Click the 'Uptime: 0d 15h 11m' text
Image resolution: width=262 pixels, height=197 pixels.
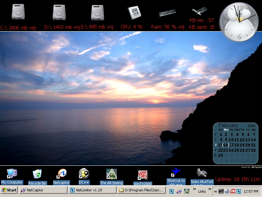coord(238,179)
